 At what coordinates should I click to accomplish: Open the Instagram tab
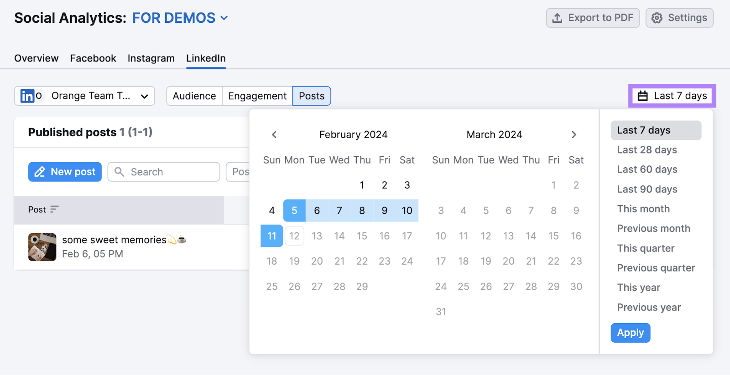pyautogui.click(x=151, y=58)
